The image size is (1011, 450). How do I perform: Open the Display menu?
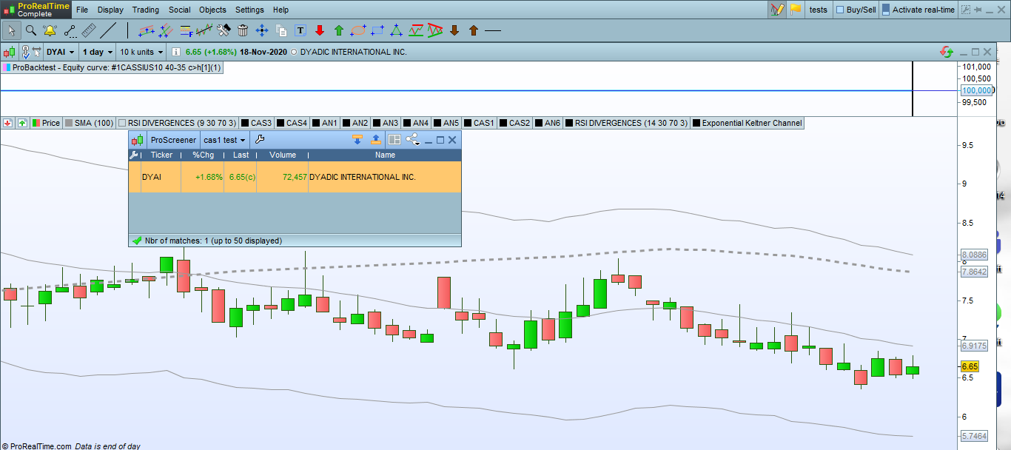110,10
